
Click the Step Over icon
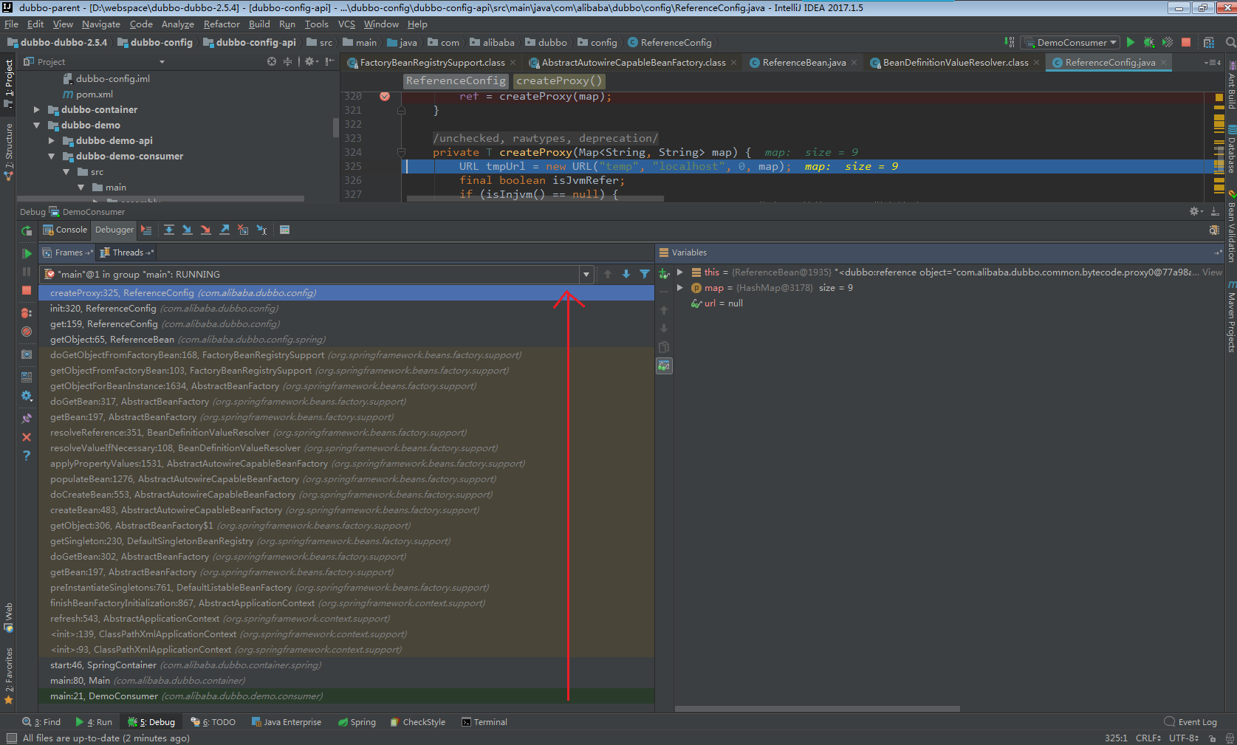pyautogui.click(x=169, y=230)
